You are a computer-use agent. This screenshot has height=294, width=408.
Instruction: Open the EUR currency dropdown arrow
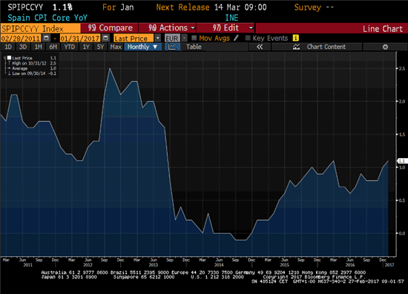coord(184,38)
